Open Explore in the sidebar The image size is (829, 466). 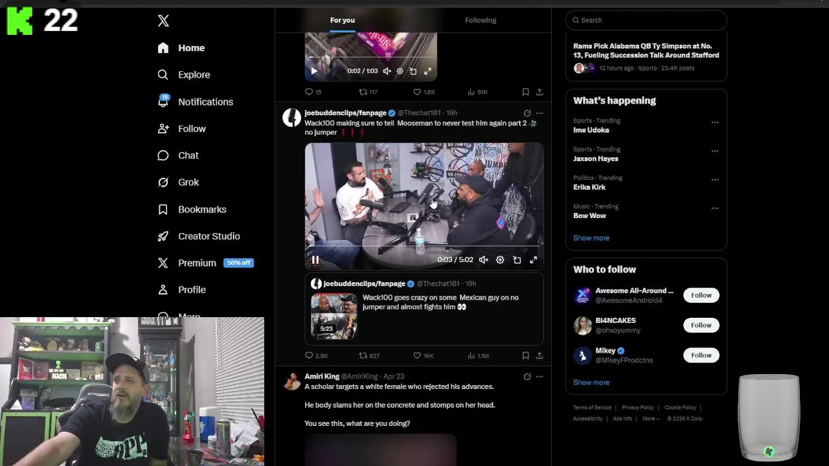pyautogui.click(x=184, y=74)
